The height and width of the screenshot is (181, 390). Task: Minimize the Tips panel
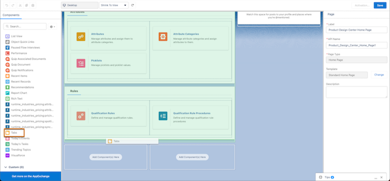click(x=376, y=178)
